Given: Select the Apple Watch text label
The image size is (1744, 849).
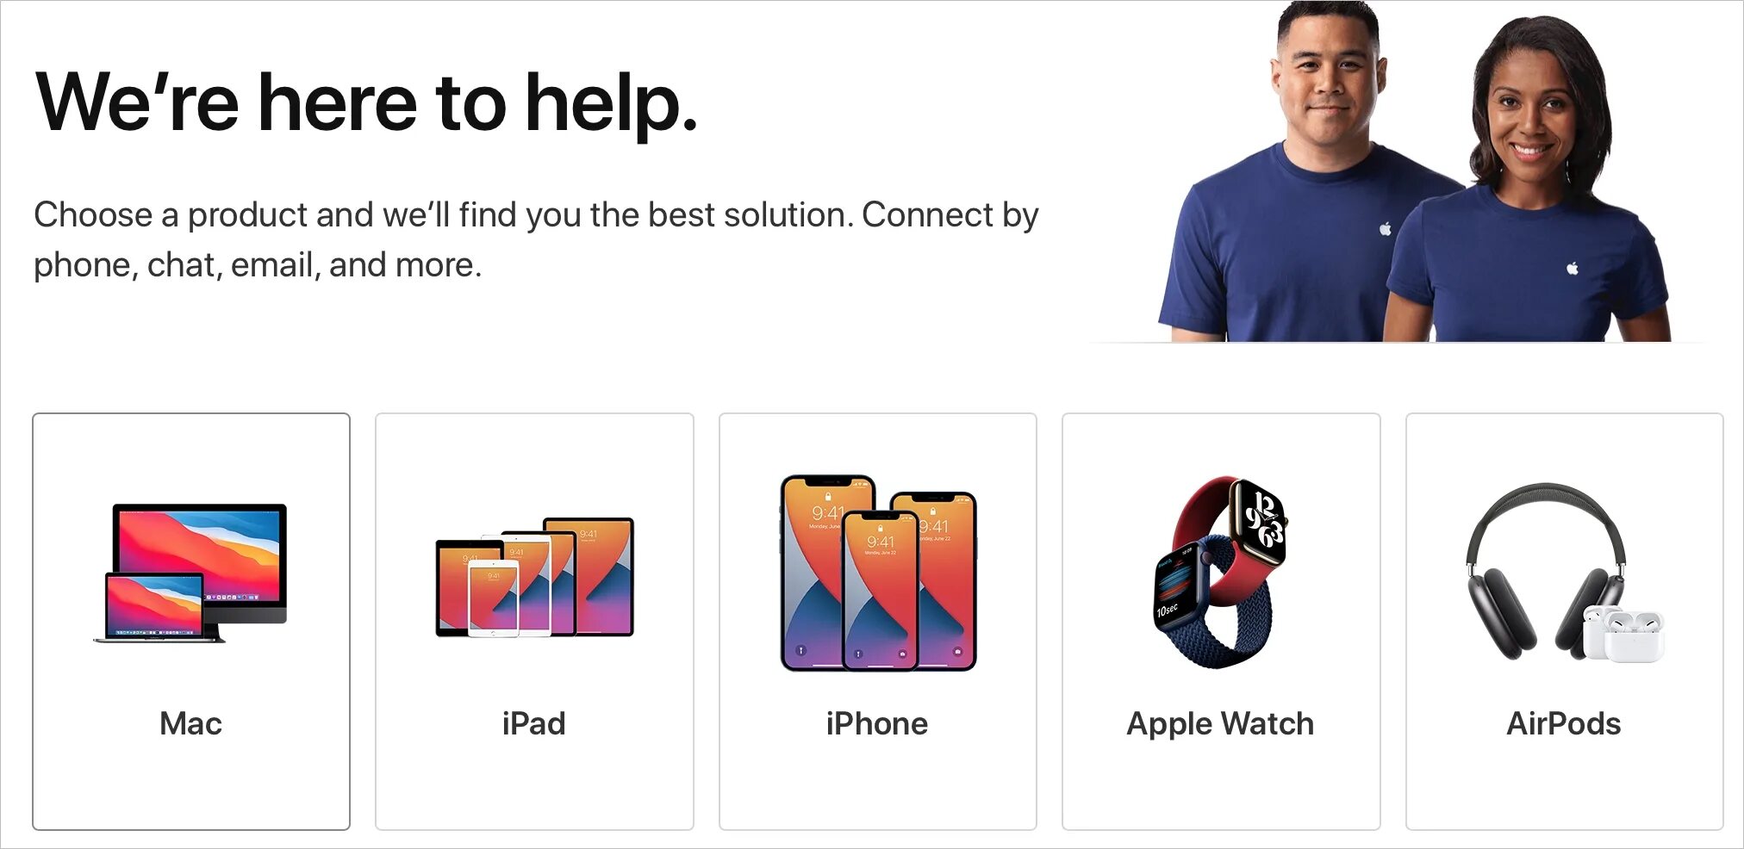Looking at the screenshot, I should [1220, 724].
